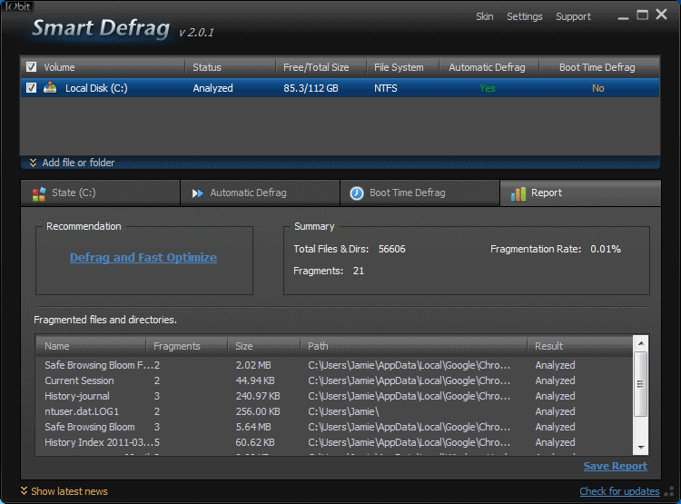Switch to the Automatic Defrag tab
This screenshot has height=504, width=681.
[x=260, y=193]
